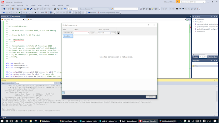Expand the #includes node in VA Outline
219x123 pixels.
point(193,19)
